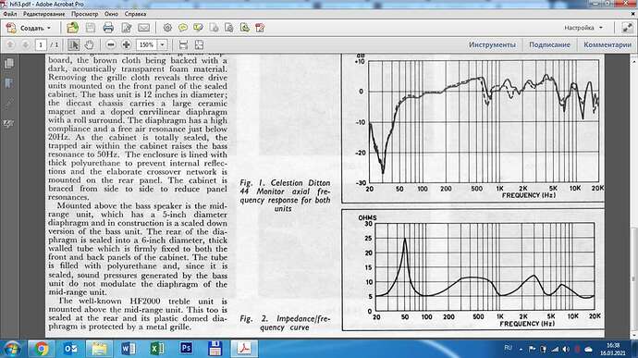Viewport: 638px width, 358px height.
Task: Open file using folder icon
Action: 73,28
